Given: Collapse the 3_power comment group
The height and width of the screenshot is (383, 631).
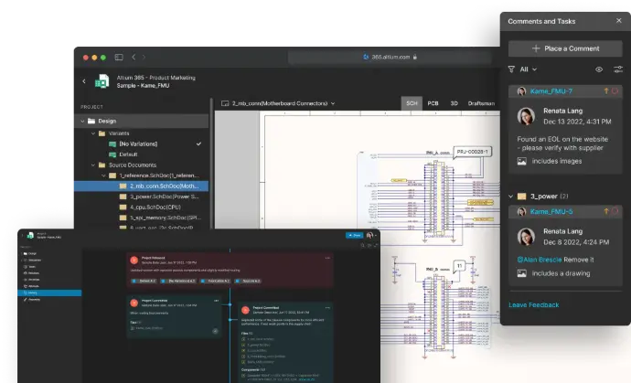Looking at the screenshot, I should point(510,197).
